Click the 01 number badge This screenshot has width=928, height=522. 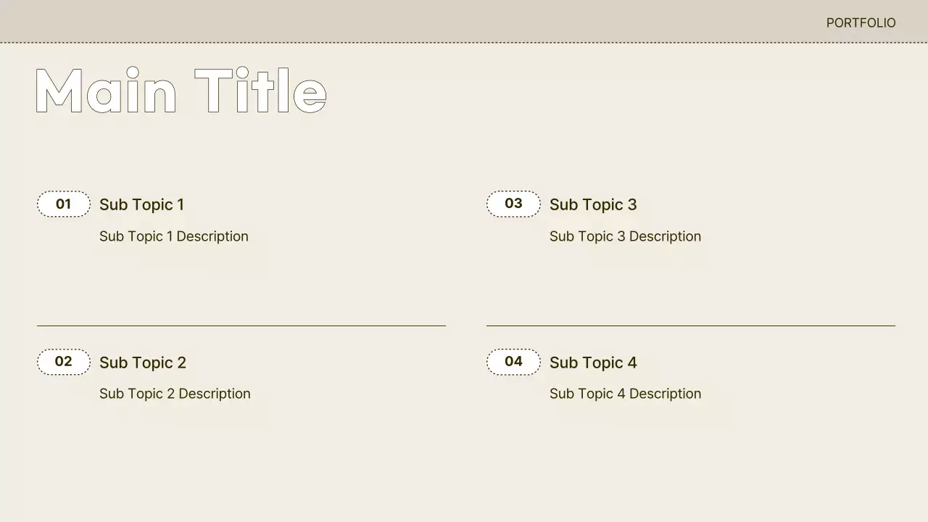64,204
